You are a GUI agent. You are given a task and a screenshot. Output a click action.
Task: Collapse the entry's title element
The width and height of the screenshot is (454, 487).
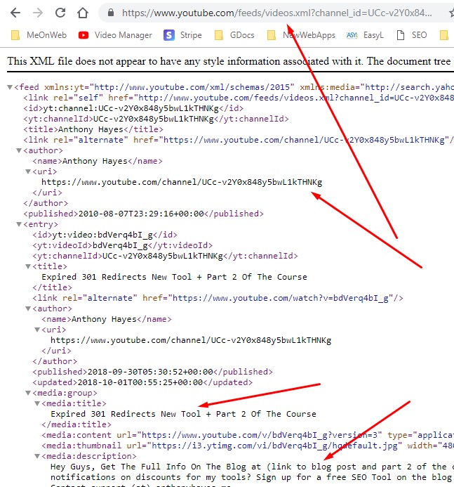28,266
